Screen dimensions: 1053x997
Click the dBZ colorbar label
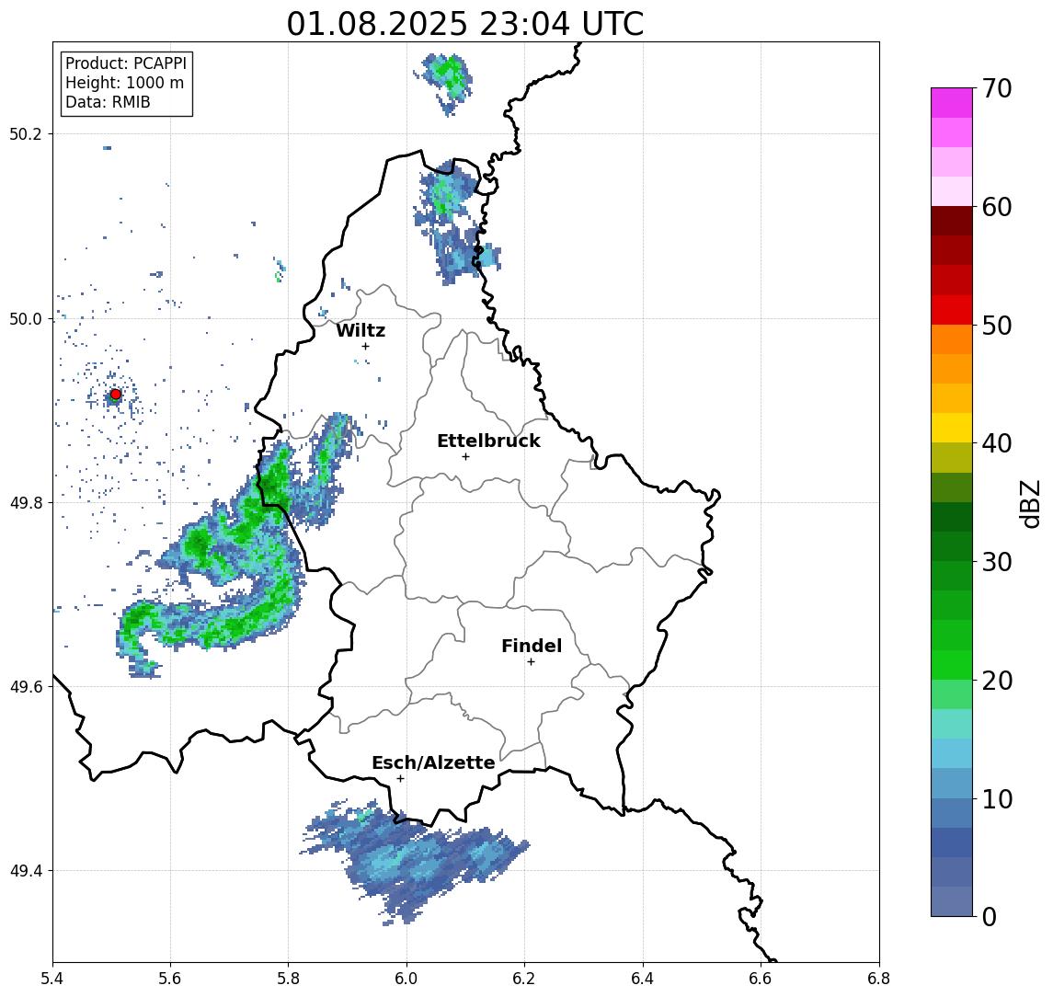pyautogui.click(x=1029, y=504)
